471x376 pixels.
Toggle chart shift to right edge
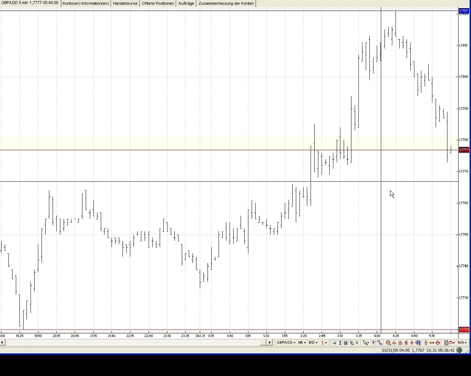point(334,343)
